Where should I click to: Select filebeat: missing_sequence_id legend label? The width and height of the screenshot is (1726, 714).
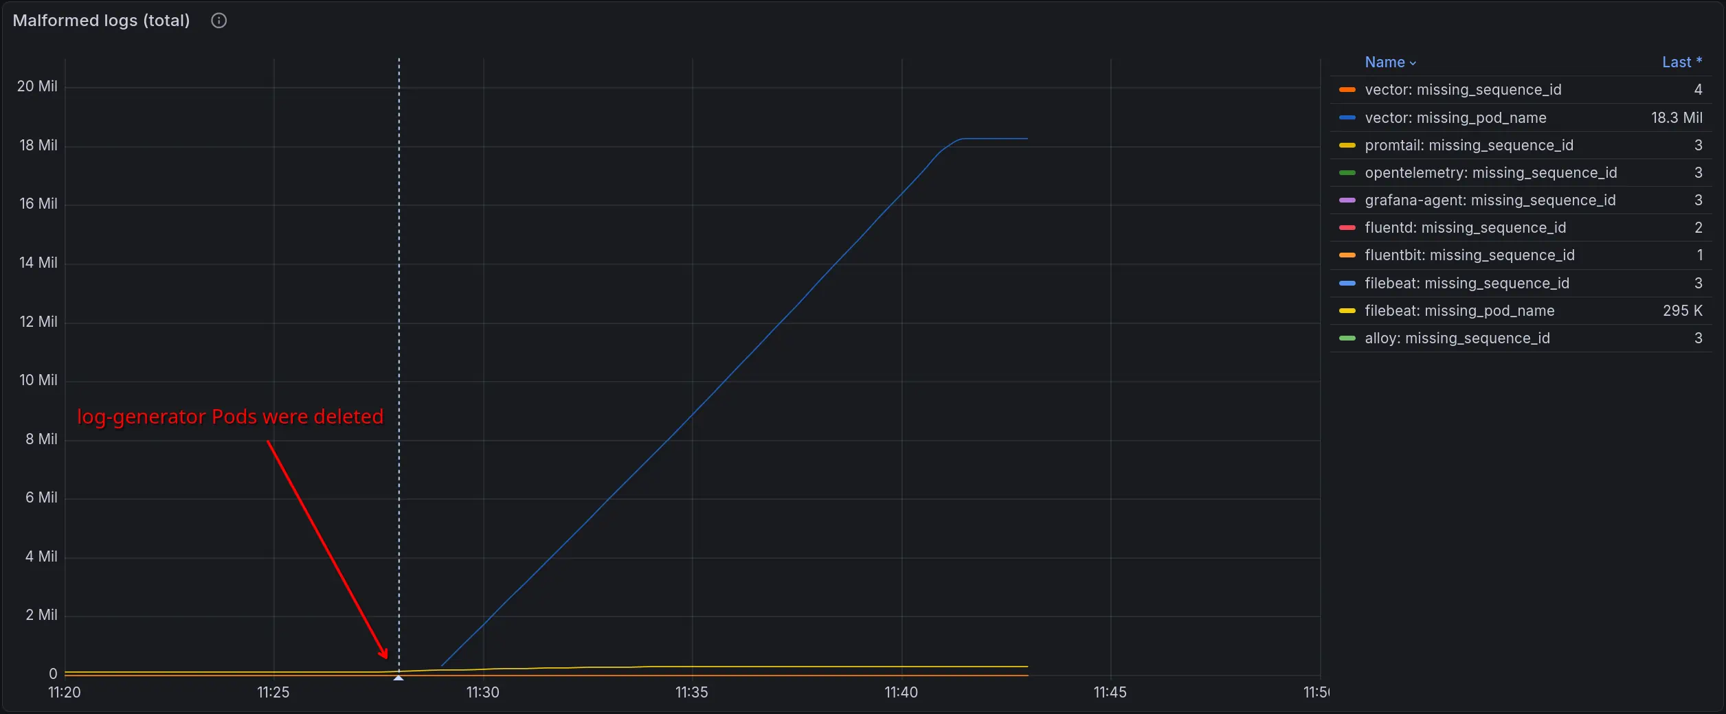pyautogui.click(x=1466, y=284)
